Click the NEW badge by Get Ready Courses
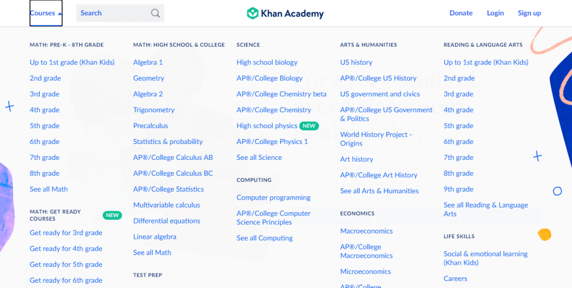The image size is (572, 288). 112,215
